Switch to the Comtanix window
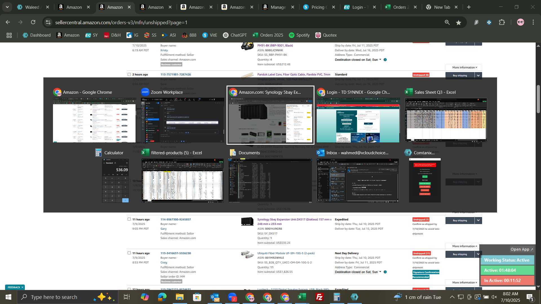541x304 pixels. [x=425, y=177]
